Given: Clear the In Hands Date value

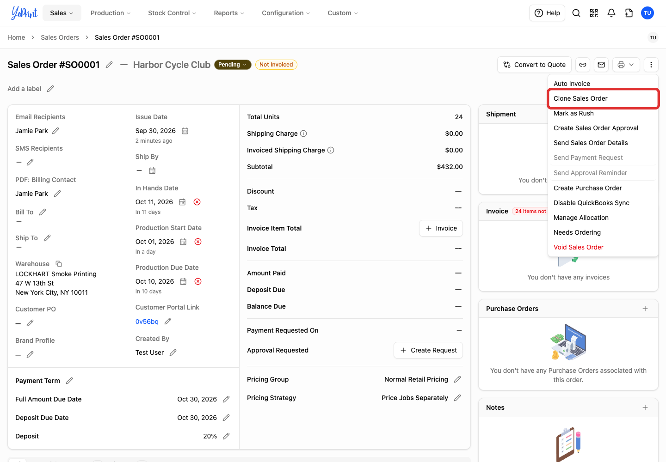Looking at the screenshot, I should click(197, 202).
